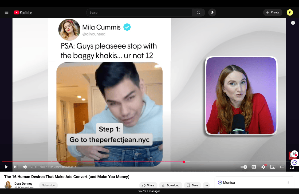Toggle the autoplay switch
299x194 pixels.
[x=244, y=167]
